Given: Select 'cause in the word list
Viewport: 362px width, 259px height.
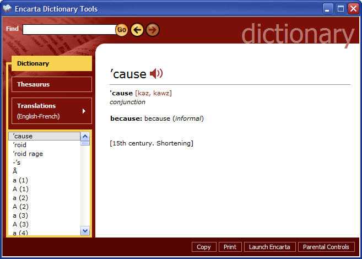Looking at the screenshot, I should [x=44, y=136].
